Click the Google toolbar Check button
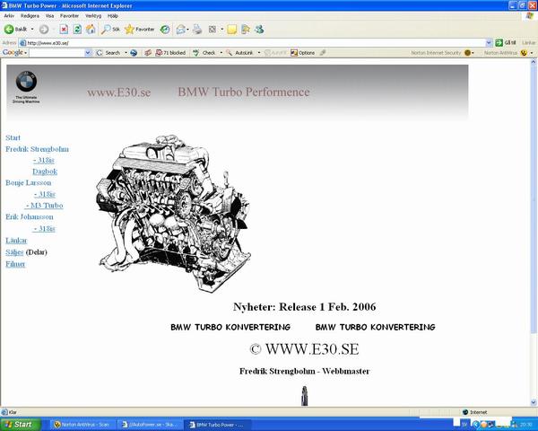 point(207,53)
